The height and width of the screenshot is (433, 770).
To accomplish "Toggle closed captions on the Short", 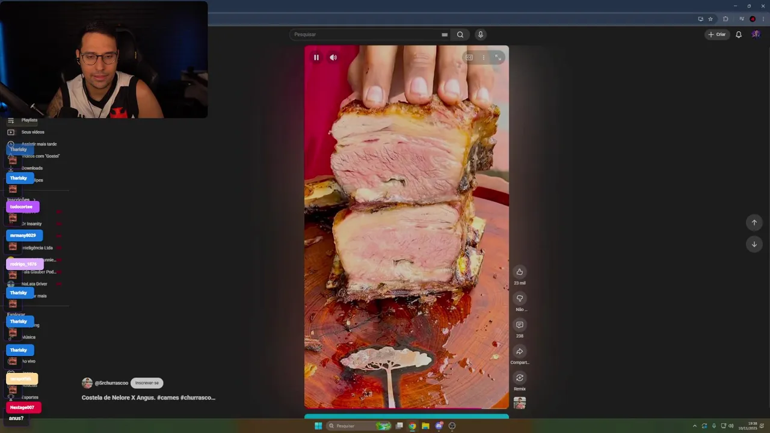I will click(469, 58).
